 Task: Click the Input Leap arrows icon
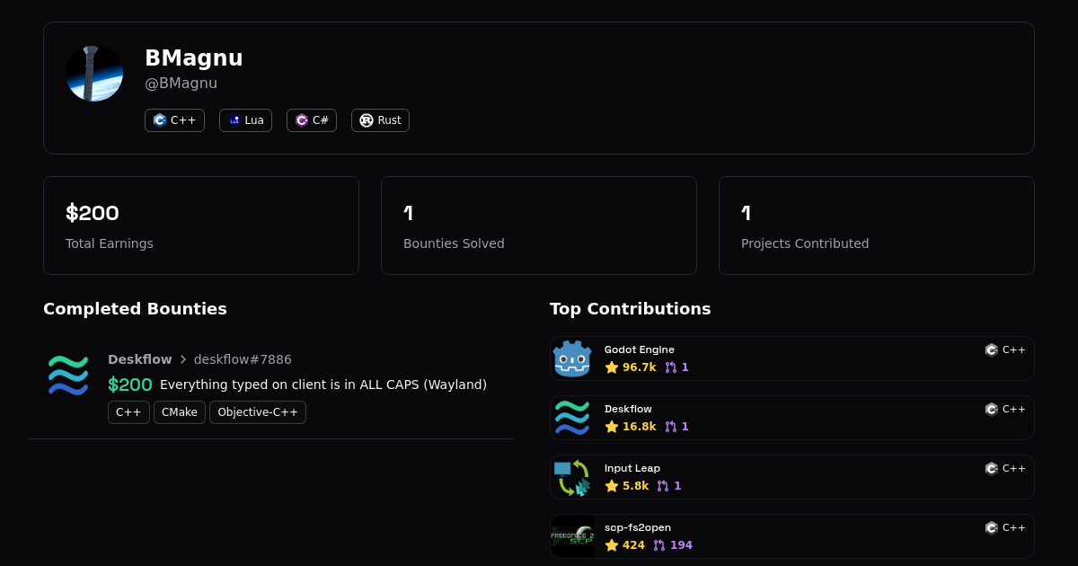tap(572, 477)
